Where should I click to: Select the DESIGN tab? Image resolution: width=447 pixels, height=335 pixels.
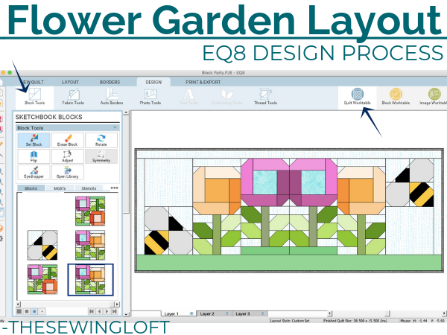click(153, 82)
